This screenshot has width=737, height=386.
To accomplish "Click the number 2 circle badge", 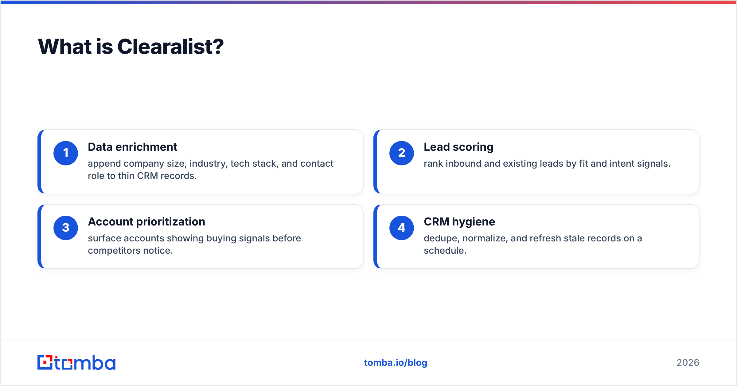I will 402,153.
